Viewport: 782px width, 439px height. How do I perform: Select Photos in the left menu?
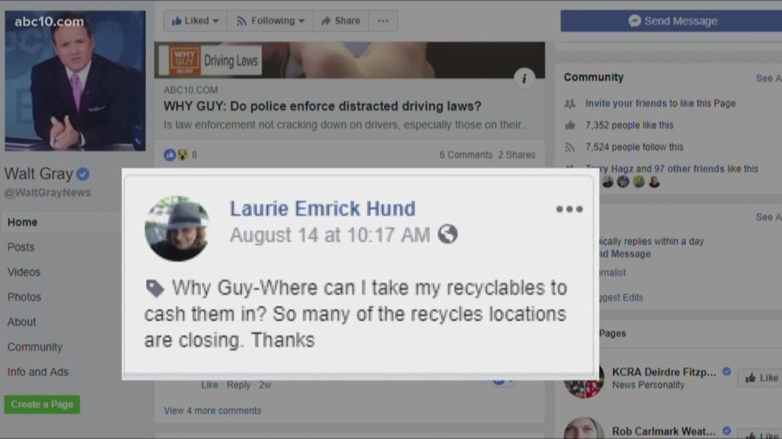click(24, 297)
